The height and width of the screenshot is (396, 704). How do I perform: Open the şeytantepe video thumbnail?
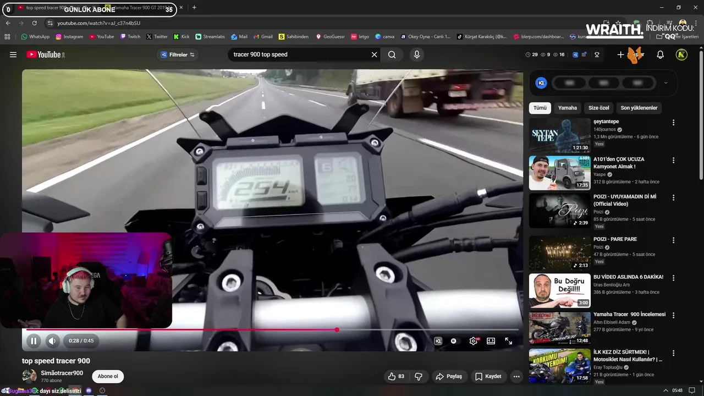[x=560, y=135]
